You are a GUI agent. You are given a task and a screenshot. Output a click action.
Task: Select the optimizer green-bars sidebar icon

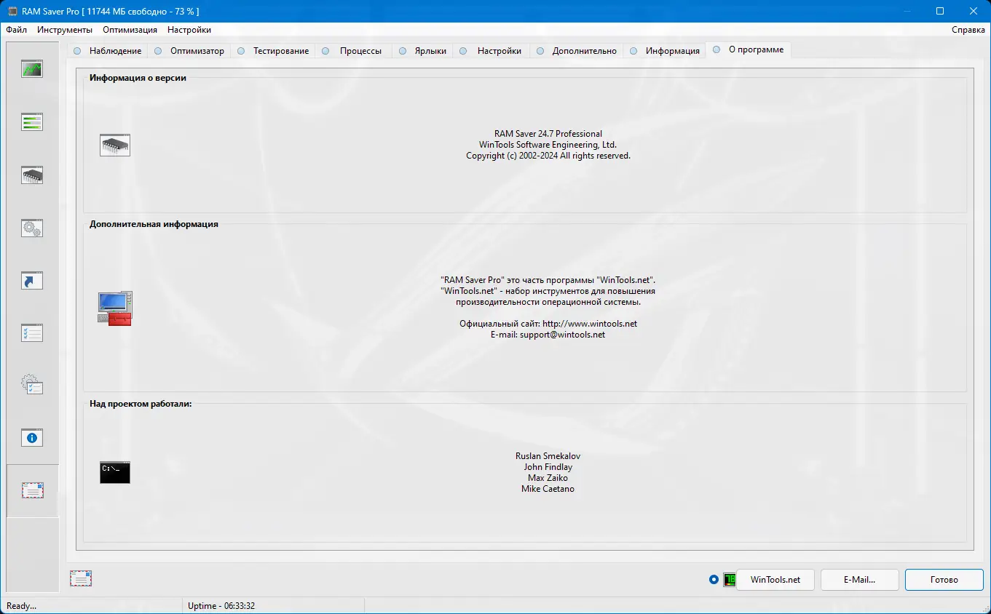(32, 121)
